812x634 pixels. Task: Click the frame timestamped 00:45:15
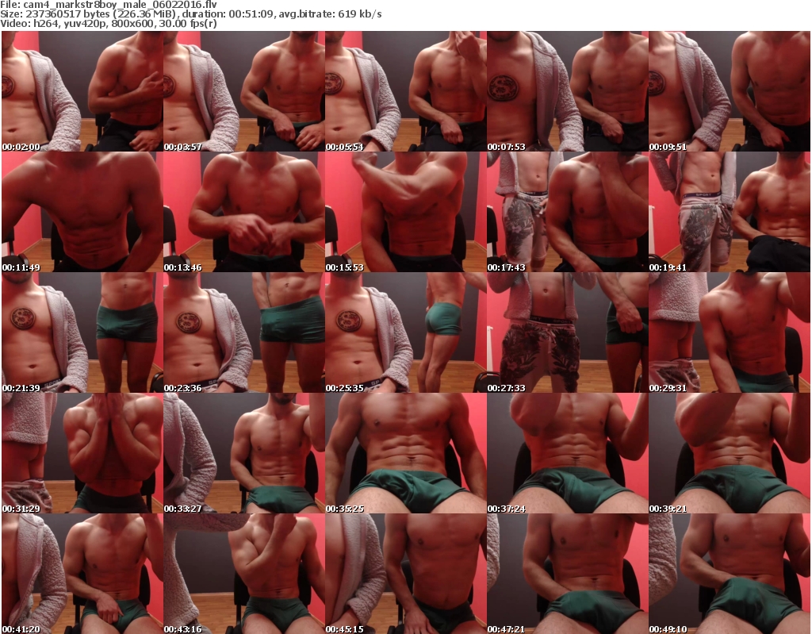tap(406, 574)
